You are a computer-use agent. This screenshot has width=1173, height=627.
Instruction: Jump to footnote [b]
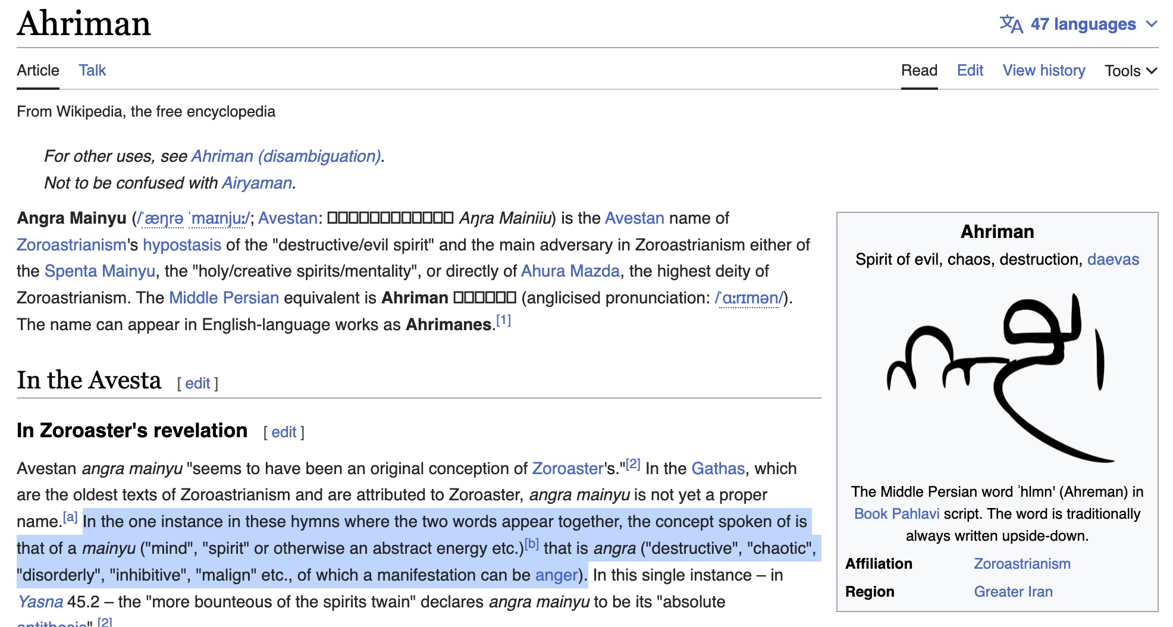[532, 544]
